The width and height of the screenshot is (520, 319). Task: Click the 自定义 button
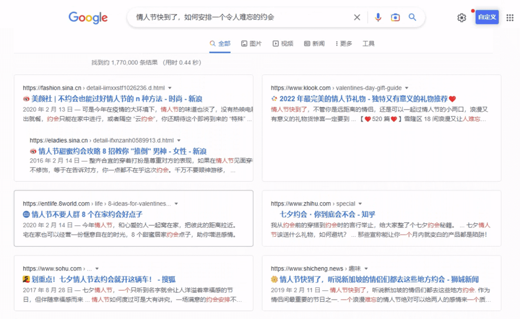(487, 17)
